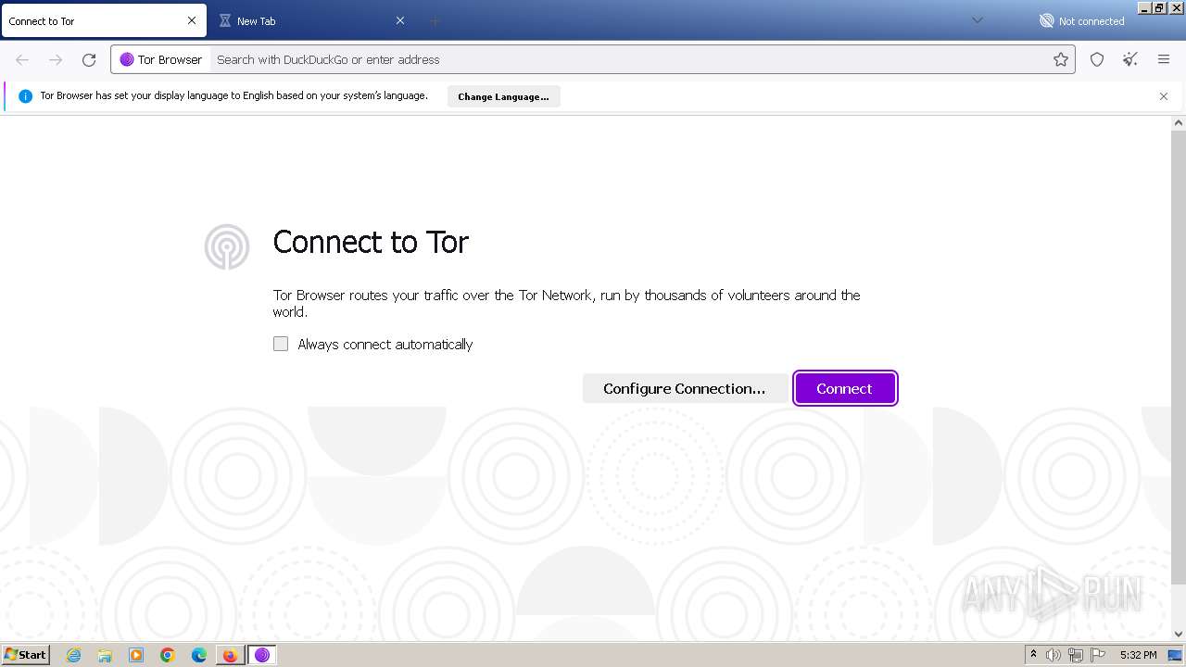Open Configure Connection settings
The height and width of the screenshot is (667, 1186).
point(685,388)
